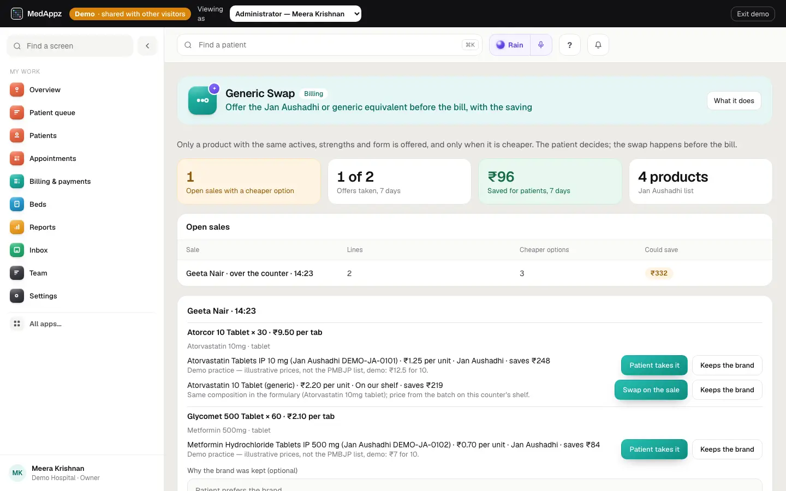Click Keeps the brand for Atorvastatin Jan Aushadhi
Viewport: 786px width, 491px height.
[727, 366]
